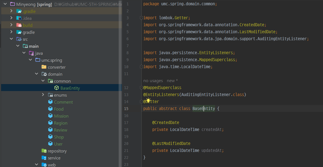Collapse the domain package
Image resolution: width=323 pixels, height=167 pixels.
coord(36,74)
